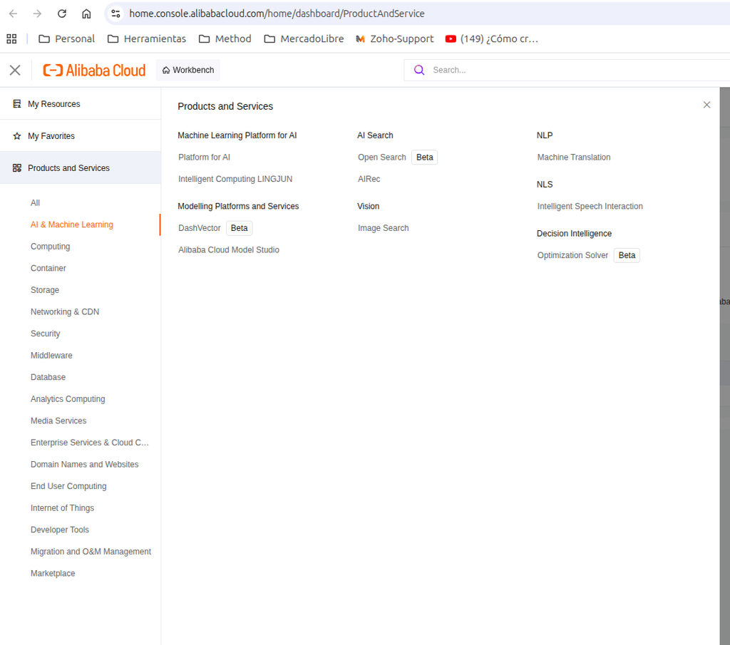Screen dimensions: 730x645
Task: Select the Marketplace category
Action: (53, 573)
